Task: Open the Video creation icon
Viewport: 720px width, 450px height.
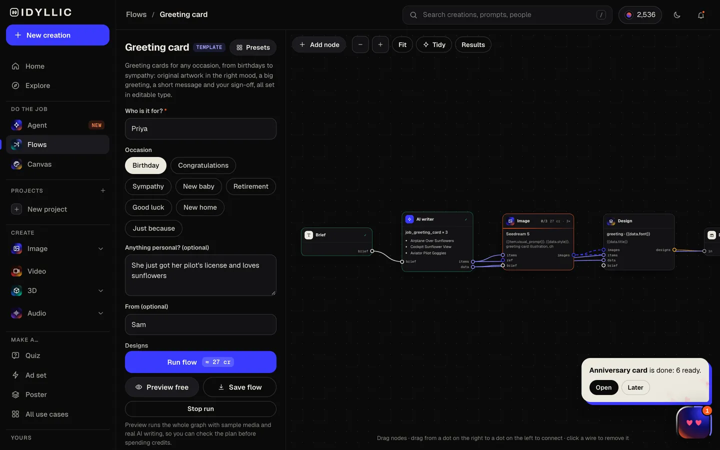Action: pyautogui.click(x=16, y=271)
